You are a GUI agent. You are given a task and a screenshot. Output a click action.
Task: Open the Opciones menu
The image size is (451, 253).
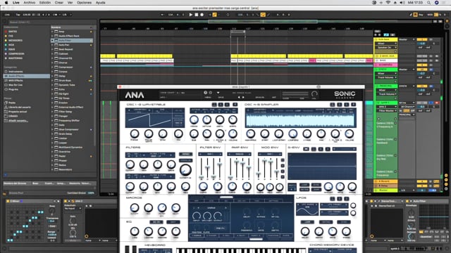click(x=84, y=3)
